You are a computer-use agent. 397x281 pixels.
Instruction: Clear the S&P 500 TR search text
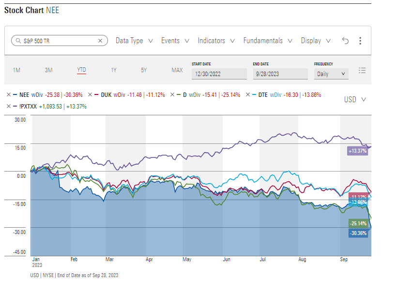[100, 41]
